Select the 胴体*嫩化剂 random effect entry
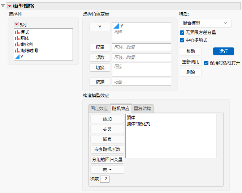Viewport: 242px width, 193px height. [138, 124]
